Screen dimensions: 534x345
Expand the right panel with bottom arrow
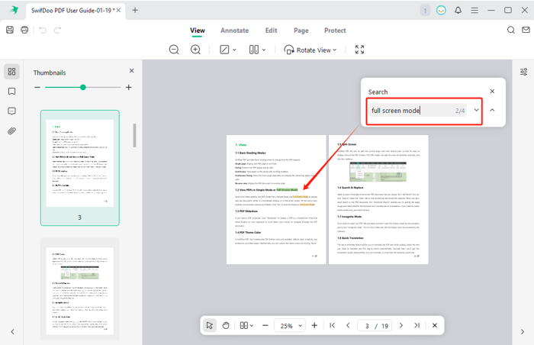pos(523,332)
